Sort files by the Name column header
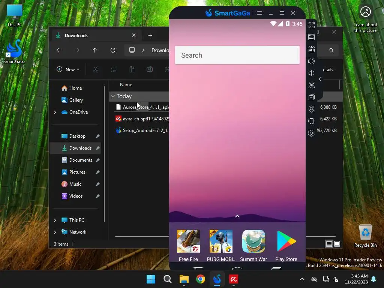 pyautogui.click(x=126, y=85)
